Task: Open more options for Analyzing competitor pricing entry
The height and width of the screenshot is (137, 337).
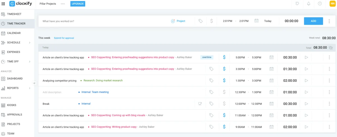Action: tap(329, 81)
